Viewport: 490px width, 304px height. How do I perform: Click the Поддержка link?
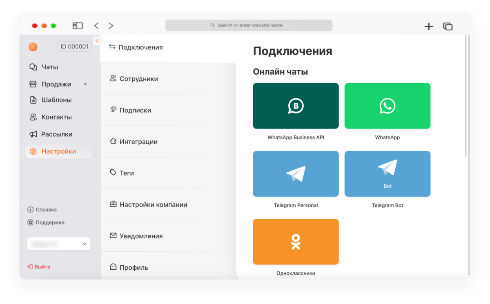pos(50,223)
